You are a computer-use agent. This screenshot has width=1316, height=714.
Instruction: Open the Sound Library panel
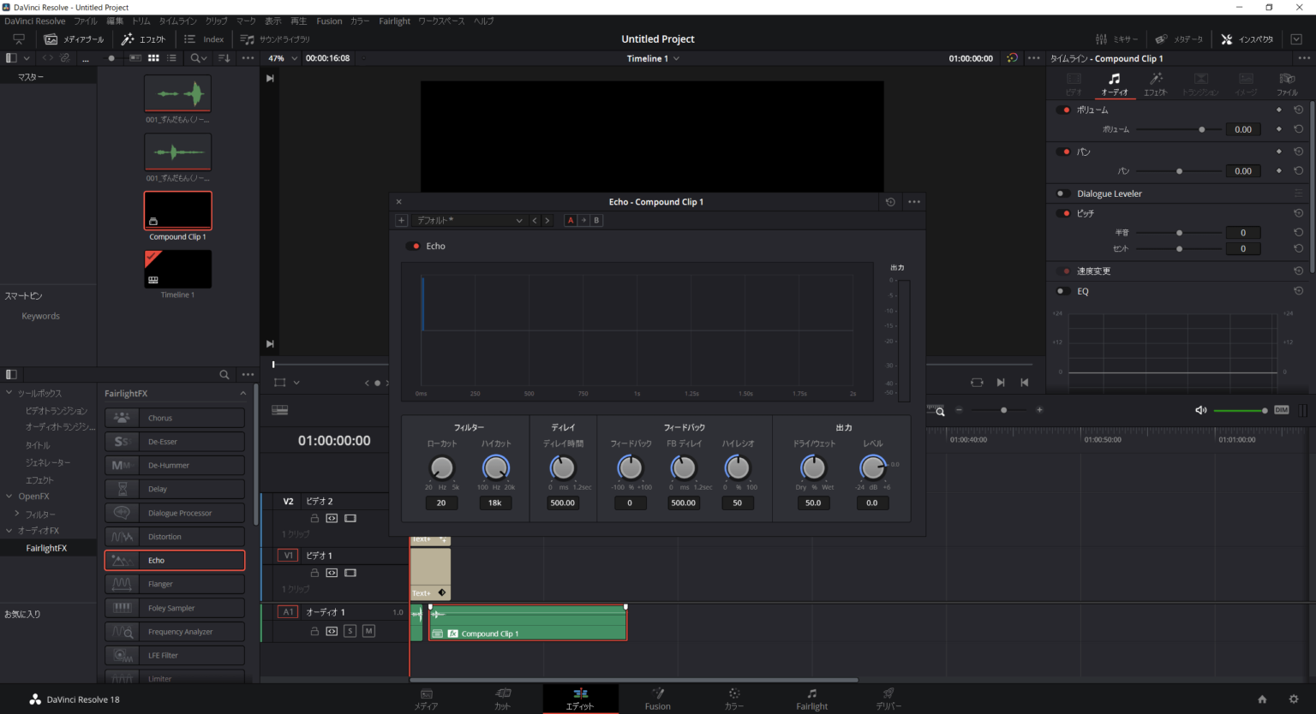pyautogui.click(x=275, y=39)
